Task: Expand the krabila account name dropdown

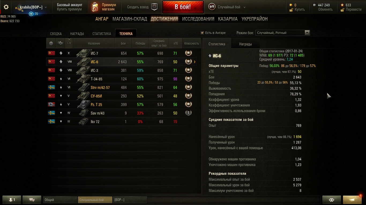Action: pyautogui.click(x=46, y=7)
